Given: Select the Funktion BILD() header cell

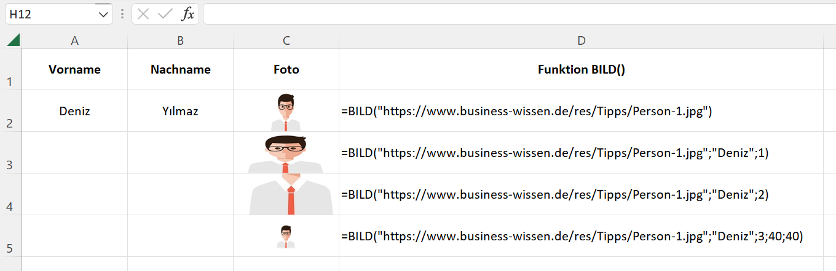Looking at the screenshot, I should (x=582, y=69).
